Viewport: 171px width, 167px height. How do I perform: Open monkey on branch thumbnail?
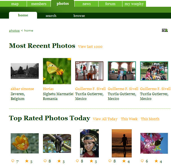(57, 143)
